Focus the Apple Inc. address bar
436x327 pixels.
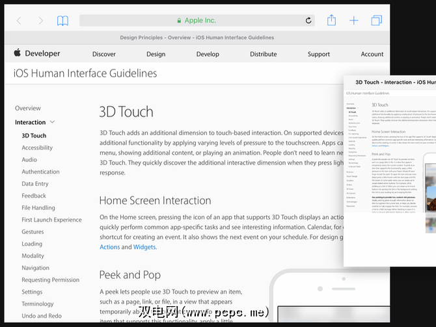(x=197, y=20)
